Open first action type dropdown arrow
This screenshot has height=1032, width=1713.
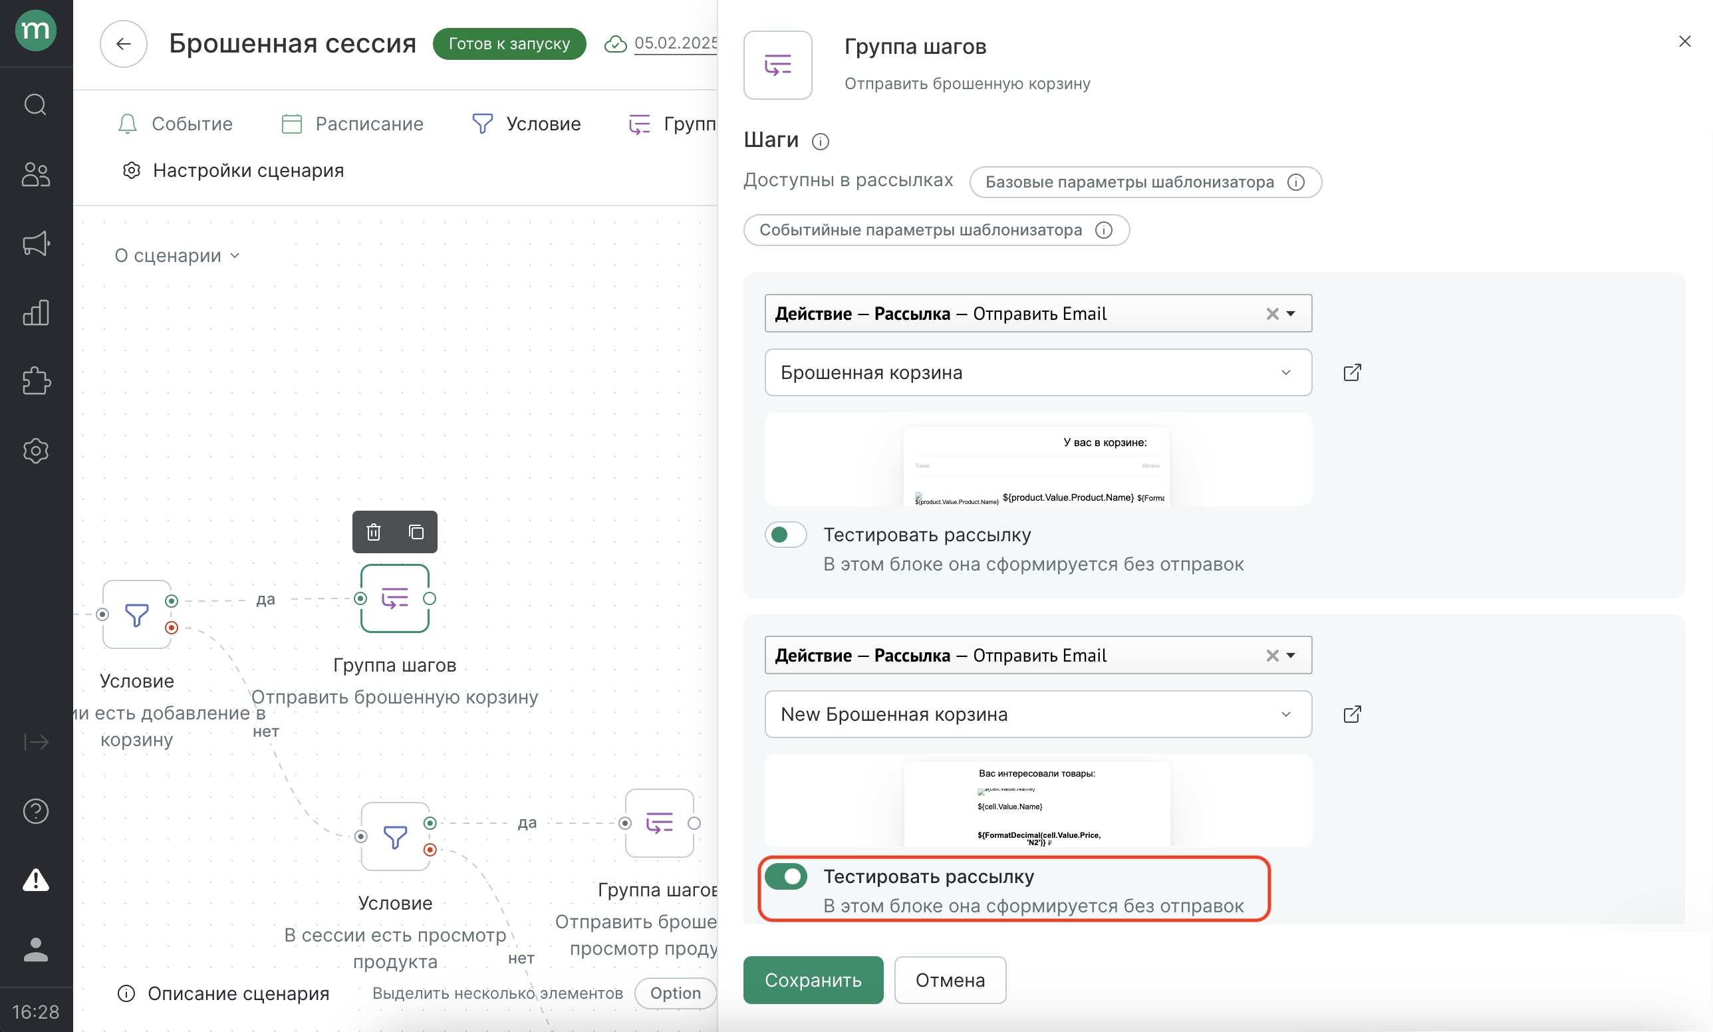(1291, 314)
